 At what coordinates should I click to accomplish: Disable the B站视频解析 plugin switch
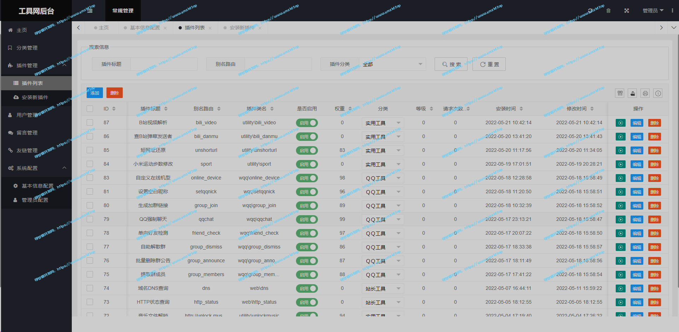(x=307, y=123)
